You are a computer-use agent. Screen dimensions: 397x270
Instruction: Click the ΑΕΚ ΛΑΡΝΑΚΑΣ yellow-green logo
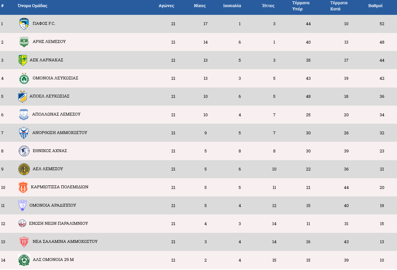pyautogui.click(x=22, y=60)
